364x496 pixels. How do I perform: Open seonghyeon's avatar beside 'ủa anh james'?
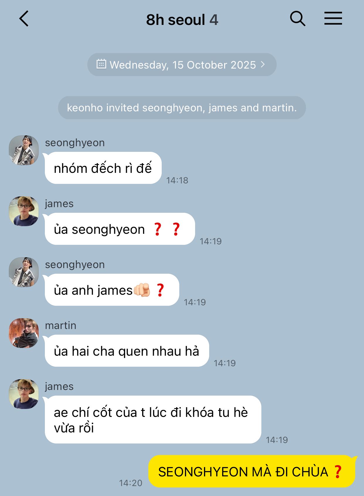click(24, 272)
